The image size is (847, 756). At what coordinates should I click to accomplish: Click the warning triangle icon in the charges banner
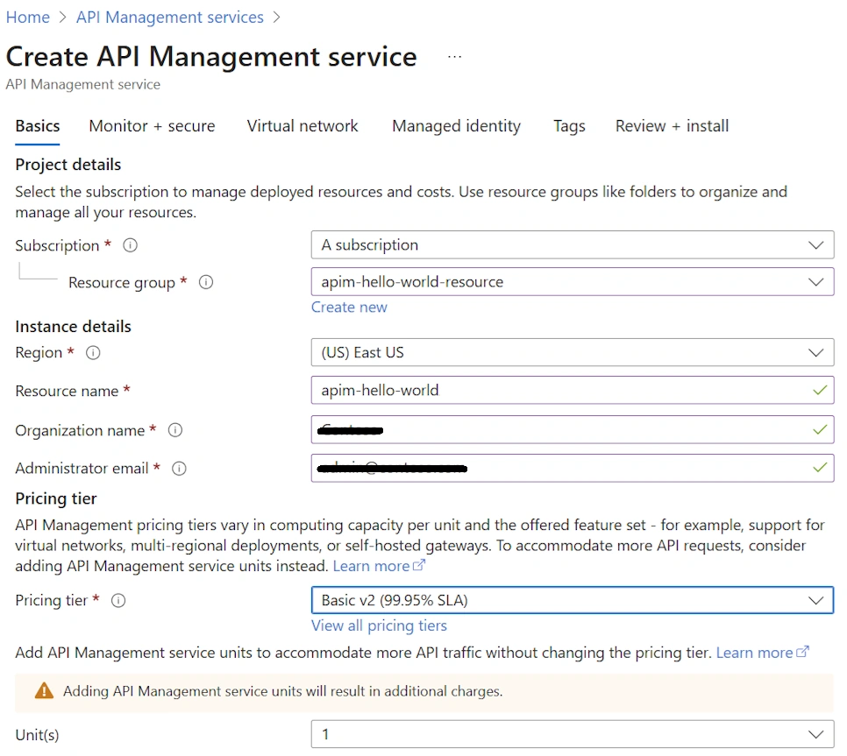(x=44, y=690)
